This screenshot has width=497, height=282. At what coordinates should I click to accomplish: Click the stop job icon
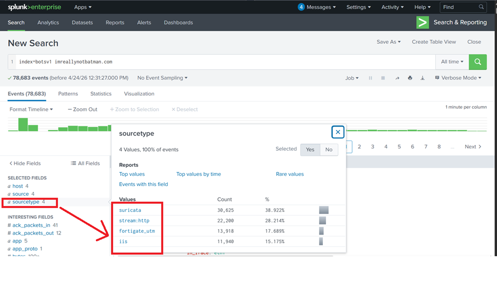click(x=383, y=78)
